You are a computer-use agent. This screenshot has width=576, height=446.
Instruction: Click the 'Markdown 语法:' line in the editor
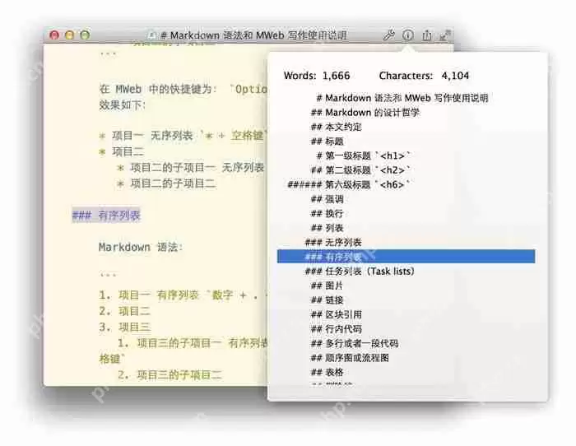click(x=141, y=247)
